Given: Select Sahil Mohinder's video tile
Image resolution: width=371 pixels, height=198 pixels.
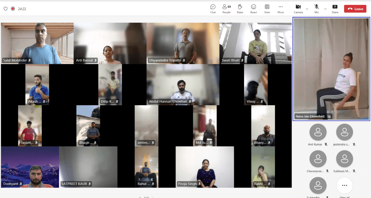Looking at the screenshot, I should [x=37, y=43].
